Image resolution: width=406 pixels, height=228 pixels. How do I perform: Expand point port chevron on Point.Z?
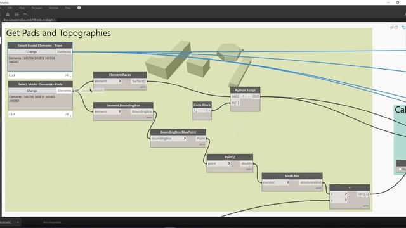point(229,163)
